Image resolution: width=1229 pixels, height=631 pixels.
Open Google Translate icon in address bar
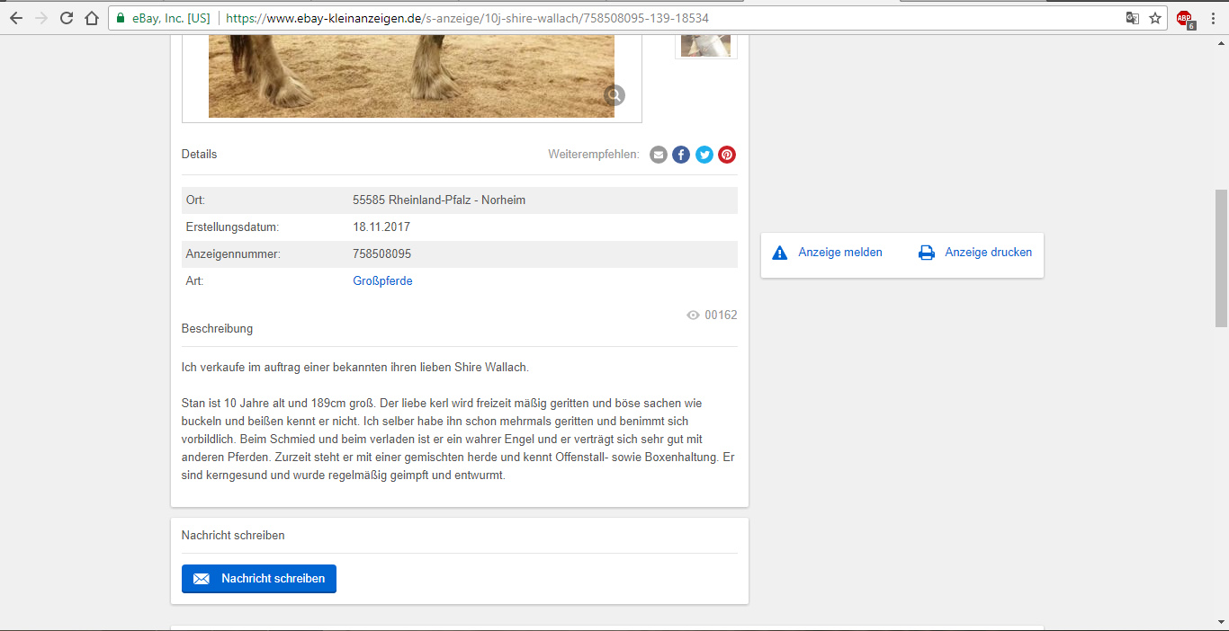click(1133, 18)
